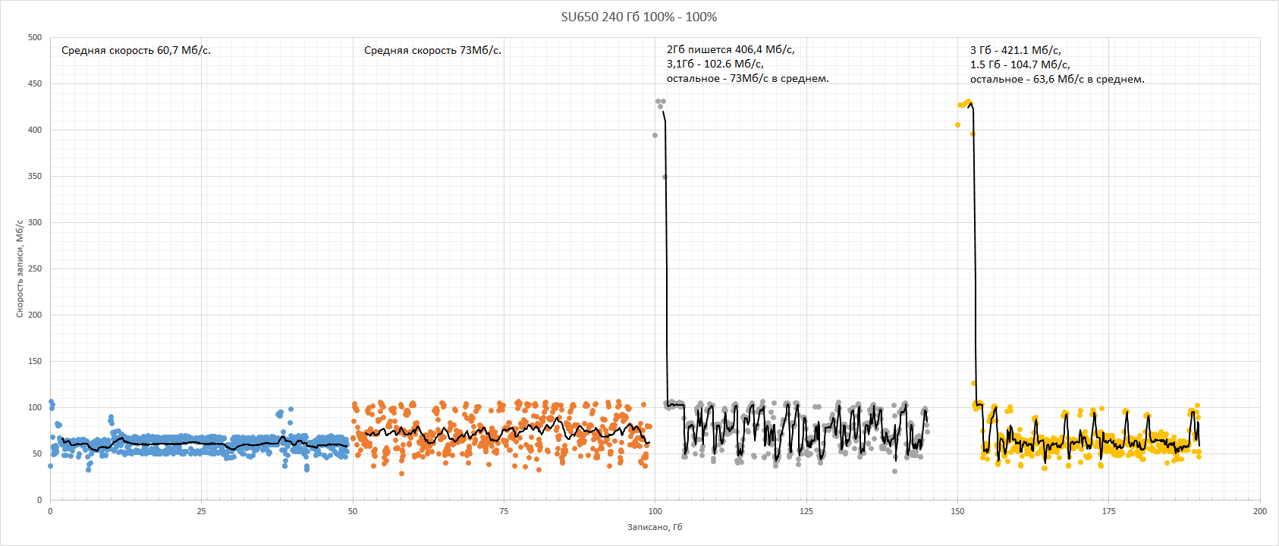Select the annotation "Средняя скорость 60,7 Мб/с."

tap(136, 50)
